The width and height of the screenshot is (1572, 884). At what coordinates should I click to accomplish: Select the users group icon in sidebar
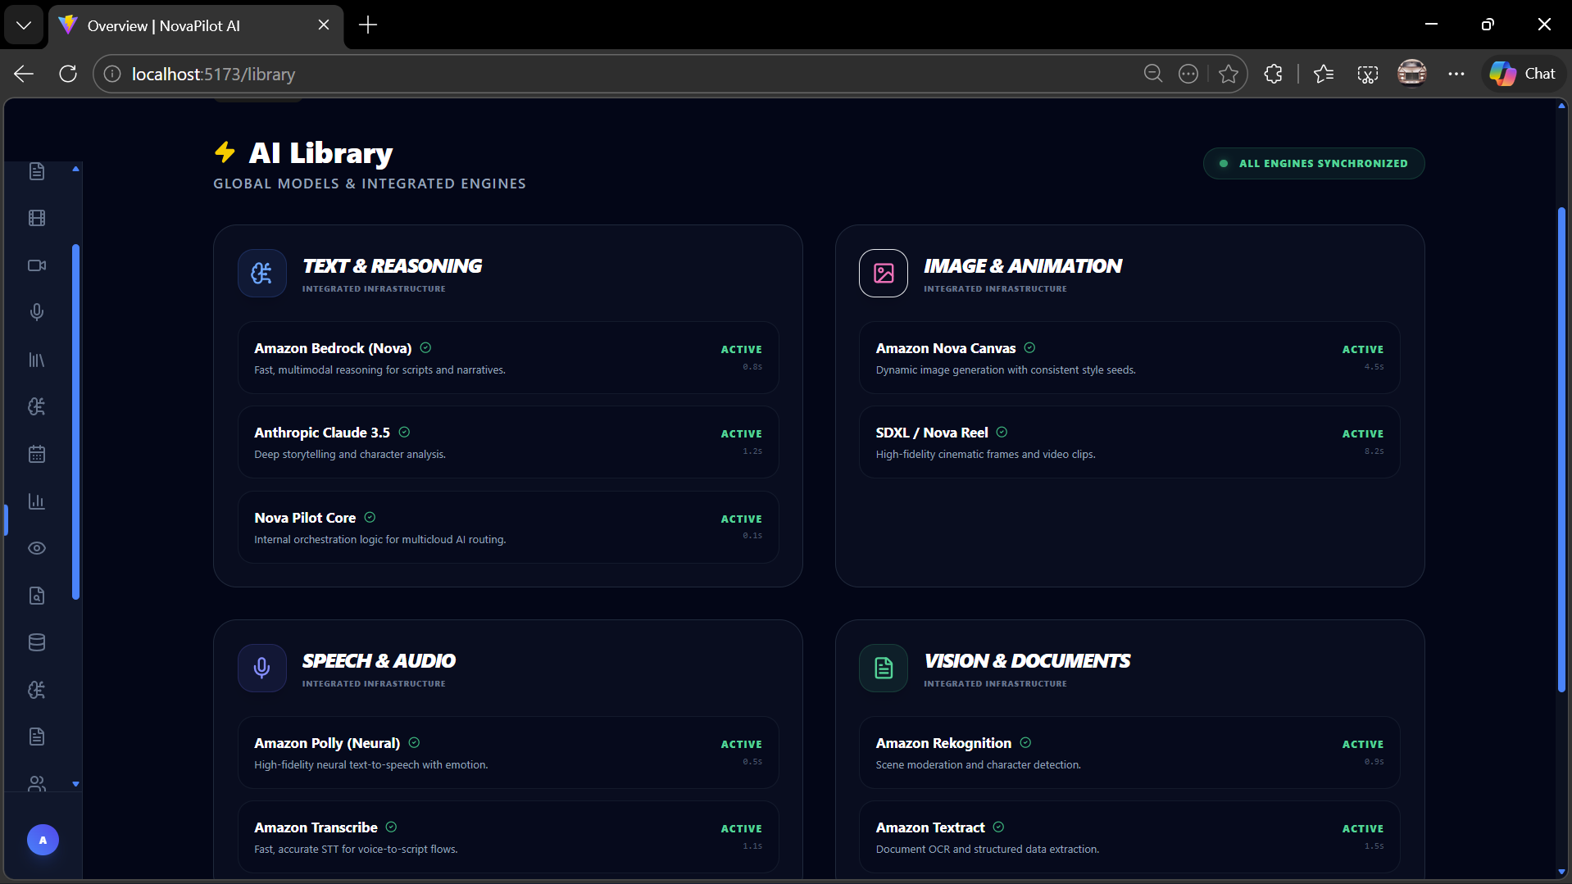tap(37, 783)
